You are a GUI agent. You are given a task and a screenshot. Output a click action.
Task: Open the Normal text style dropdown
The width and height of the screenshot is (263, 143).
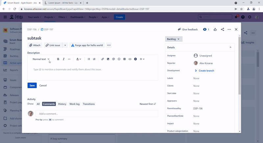pyautogui.click(x=41, y=59)
